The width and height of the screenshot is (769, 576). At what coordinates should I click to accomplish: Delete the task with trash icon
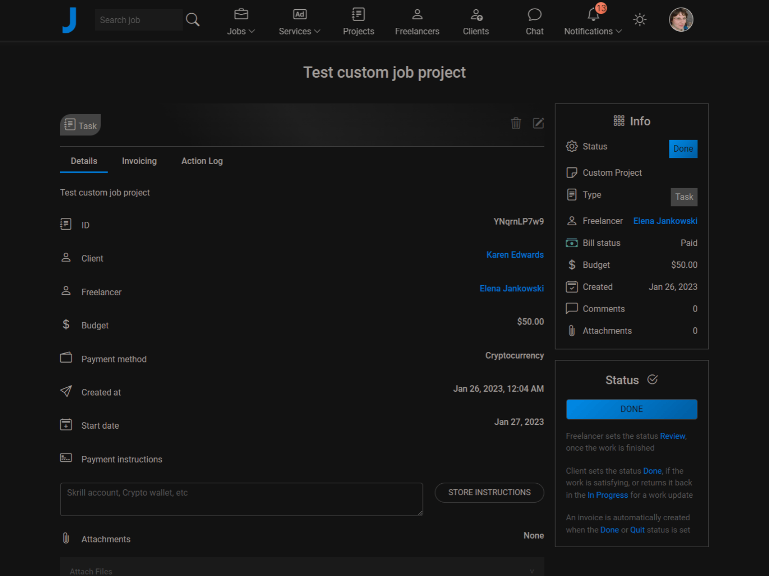point(516,123)
